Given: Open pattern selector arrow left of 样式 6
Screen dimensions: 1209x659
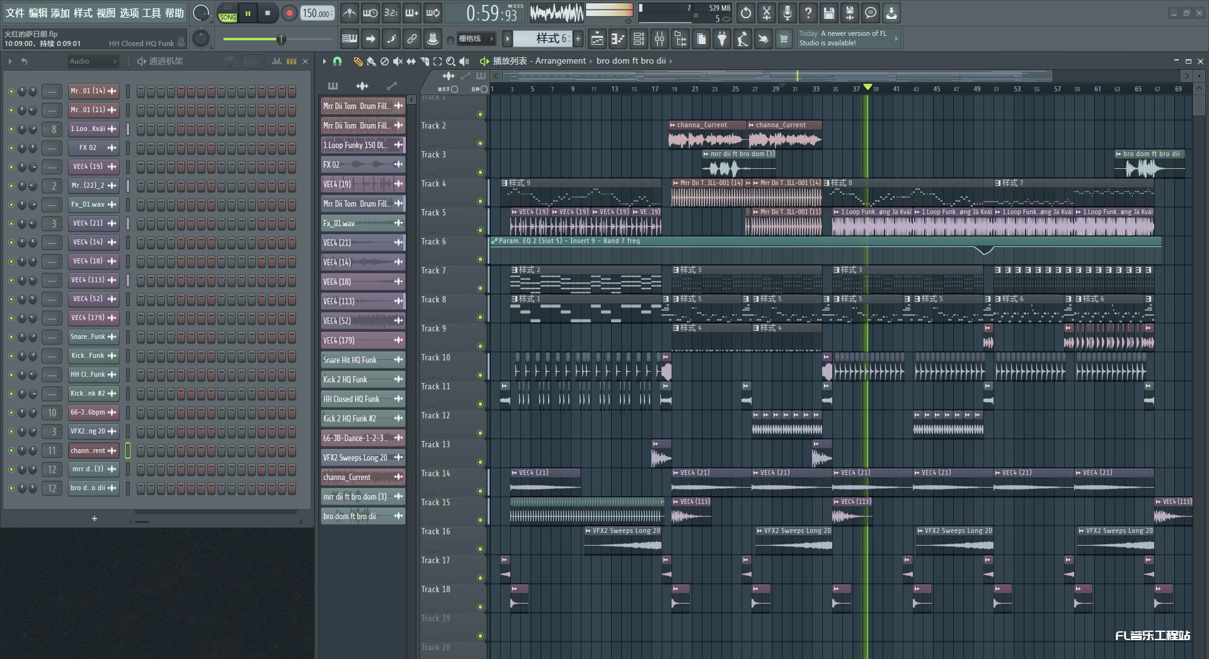Looking at the screenshot, I should pyautogui.click(x=507, y=39).
